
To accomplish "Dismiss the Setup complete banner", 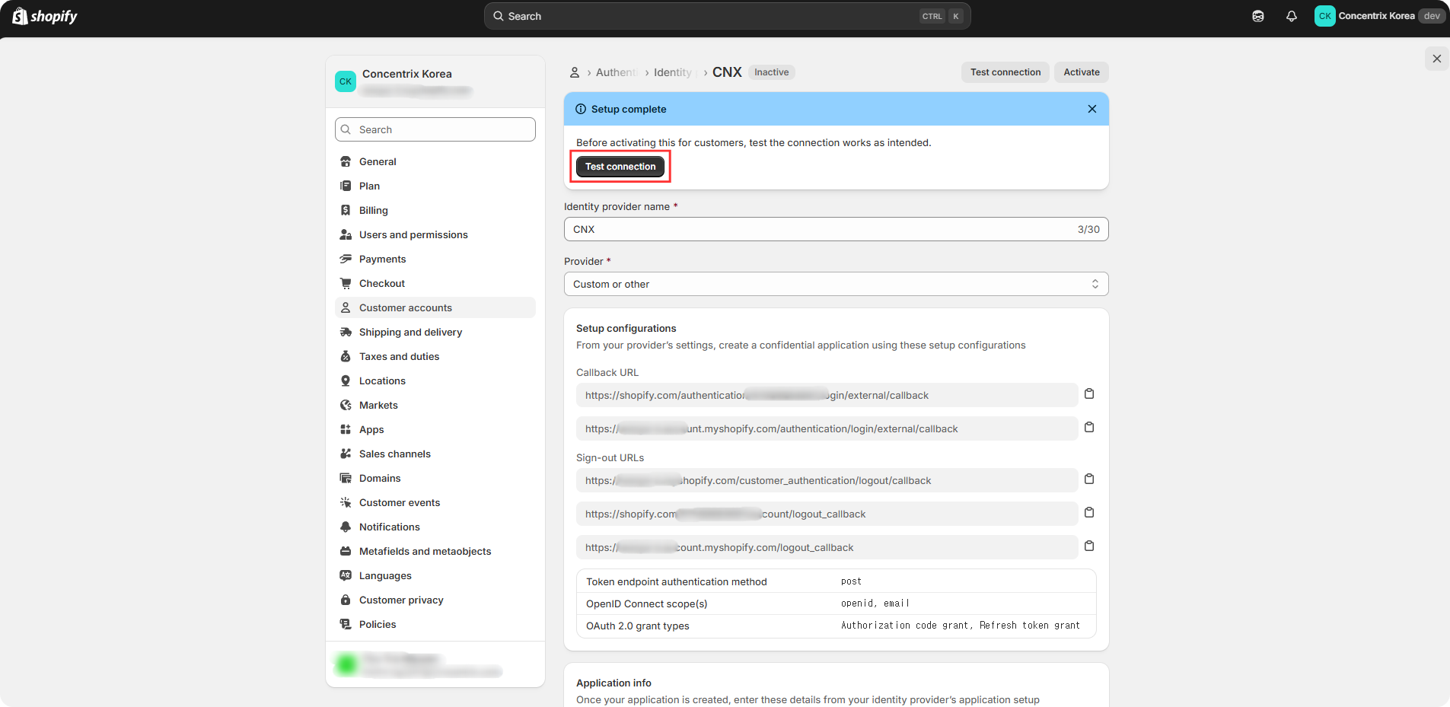I will (1091, 109).
